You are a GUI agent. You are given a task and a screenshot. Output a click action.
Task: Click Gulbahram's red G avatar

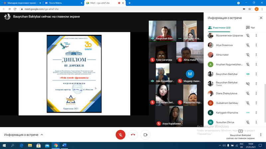point(210,103)
